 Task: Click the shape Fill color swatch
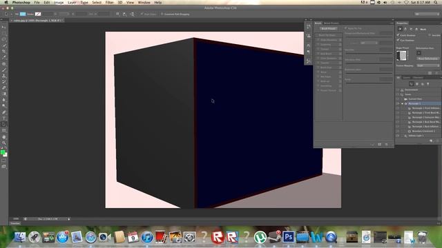pyautogui.click(x=23, y=14)
